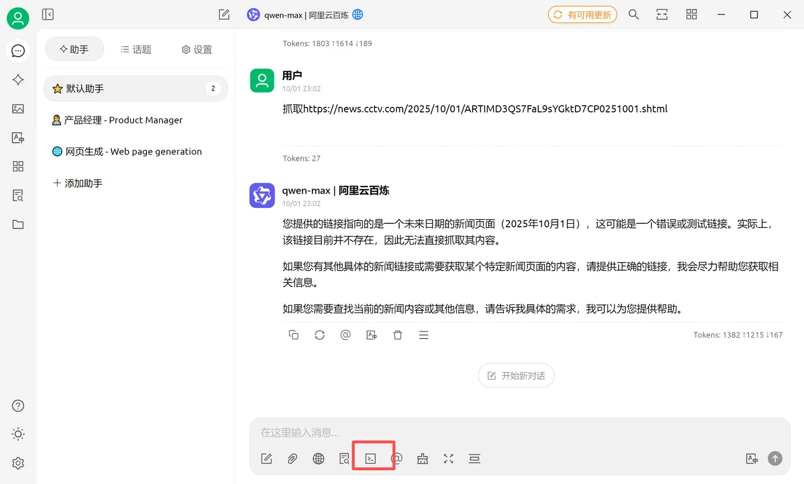Click the 开始新对话 button

click(x=516, y=375)
